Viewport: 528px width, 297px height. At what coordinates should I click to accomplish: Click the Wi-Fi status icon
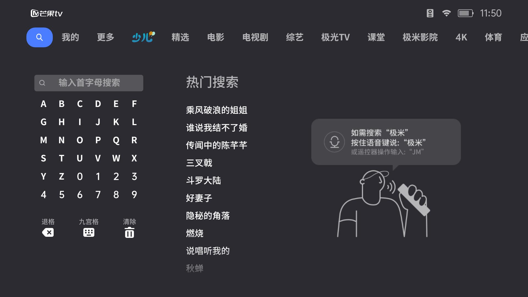pos(446,13)
